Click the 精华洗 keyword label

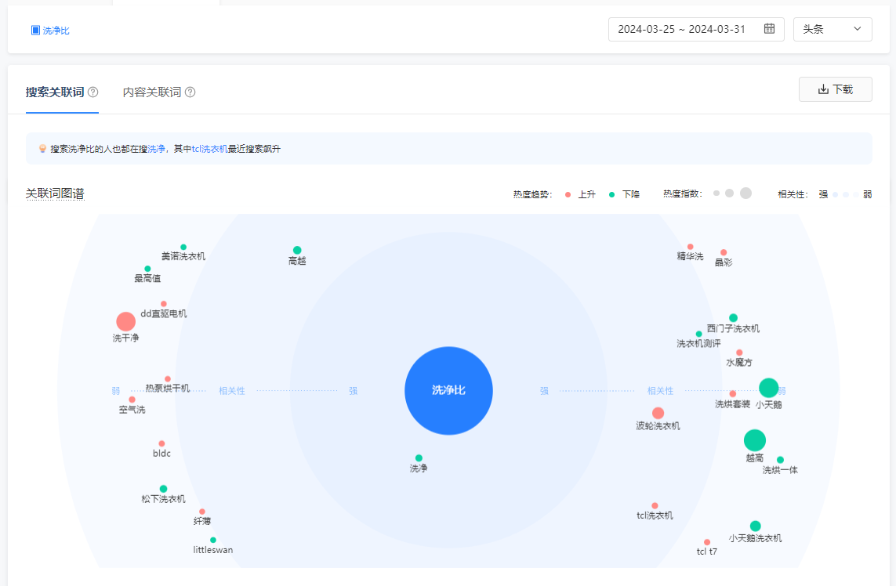pyautogui.click(x=691, y=256)
